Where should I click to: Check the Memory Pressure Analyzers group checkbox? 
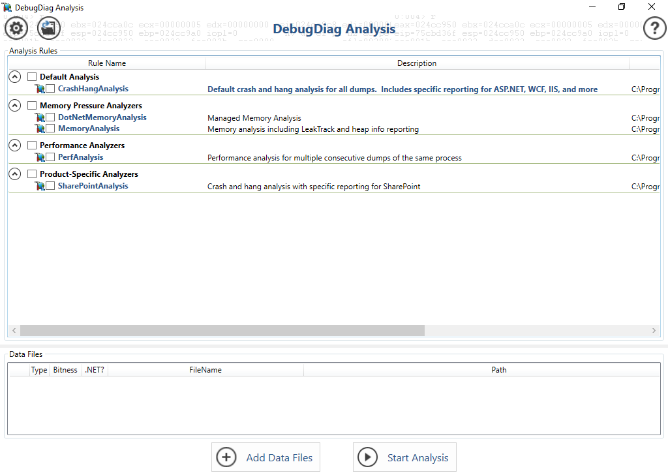[x=32, y=106]
